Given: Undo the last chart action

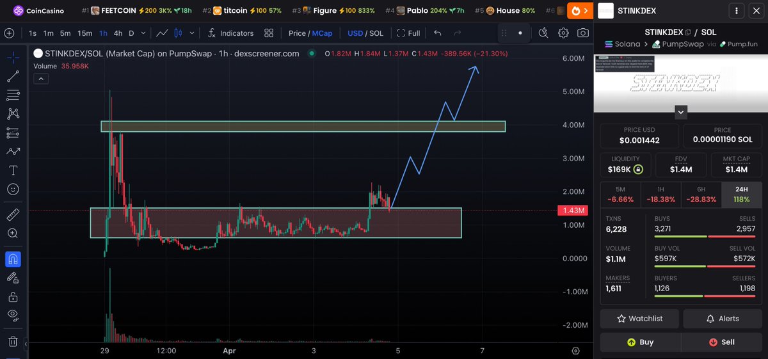Looking at the screenshot, I should click(x=438, y=33).
